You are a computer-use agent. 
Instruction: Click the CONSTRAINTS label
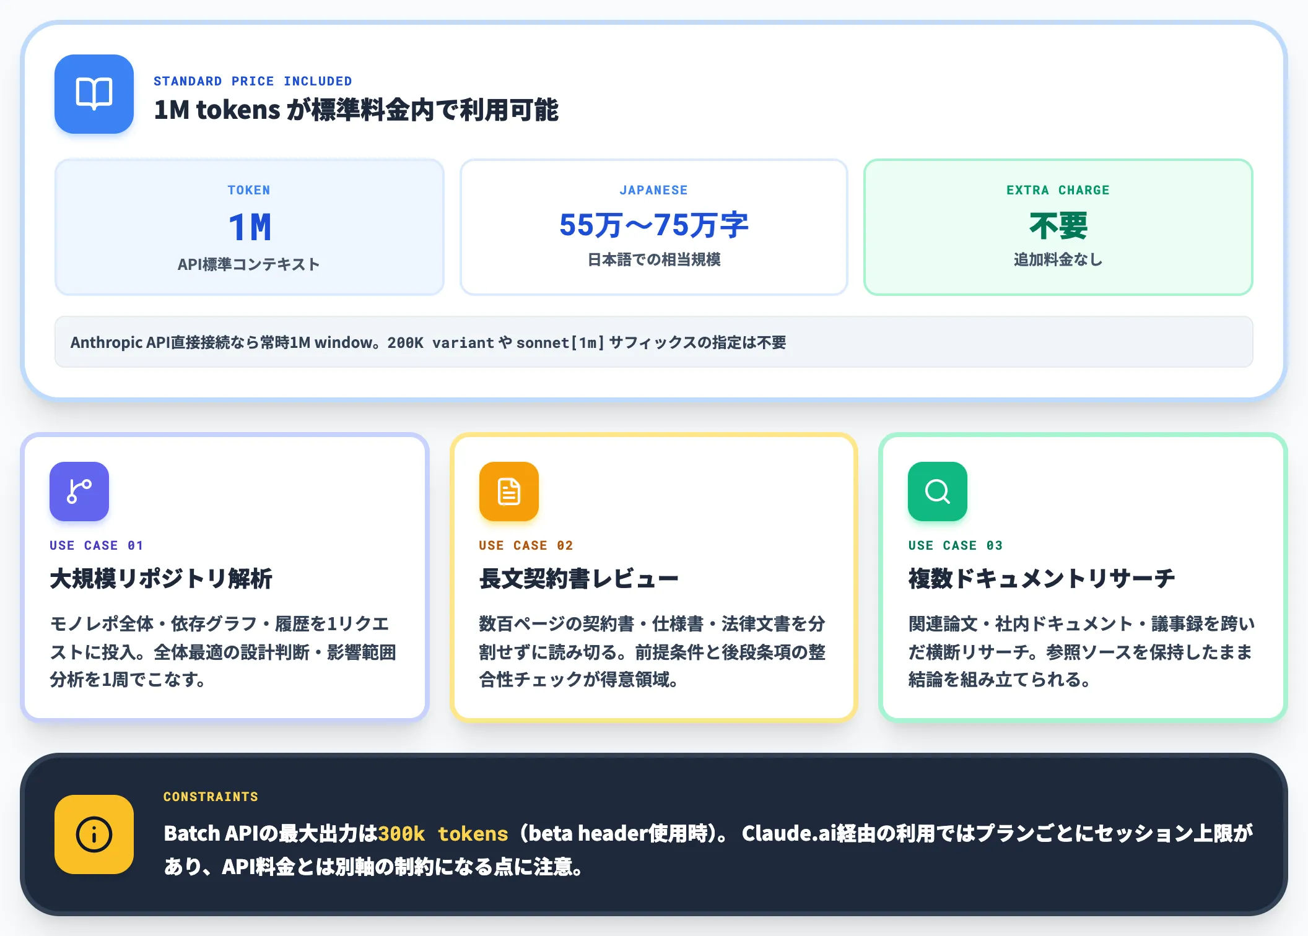click(x=211, y=797)
